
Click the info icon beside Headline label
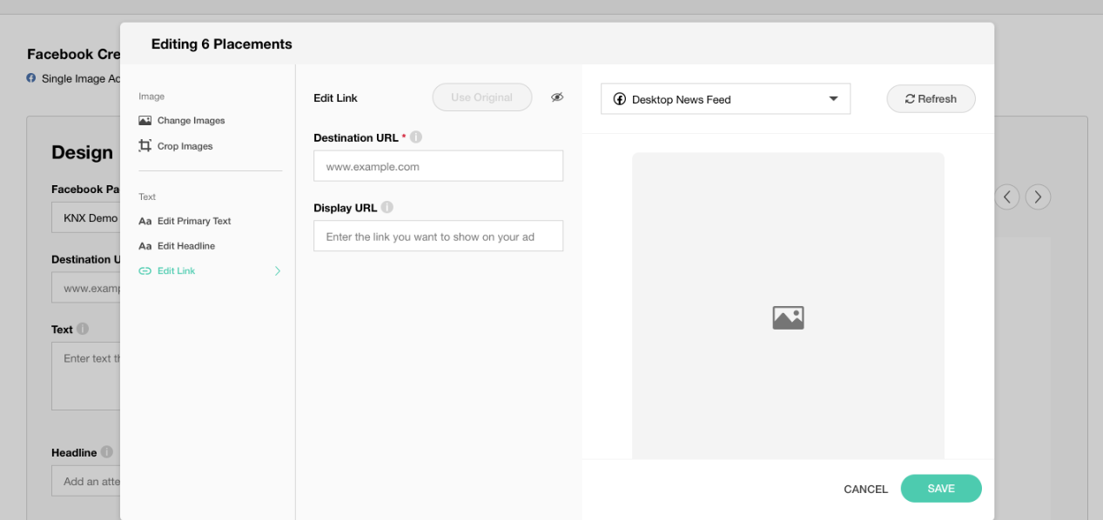tap(107, 452)
